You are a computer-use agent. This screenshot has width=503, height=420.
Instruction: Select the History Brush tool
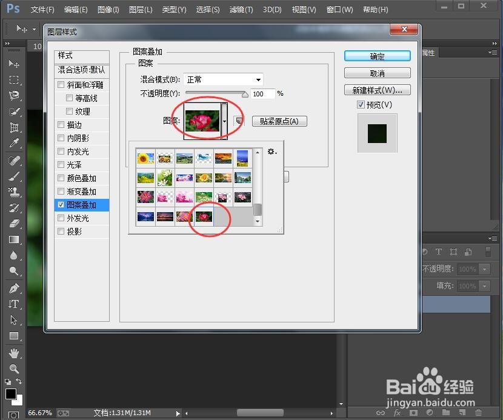(x=14, y=208)
